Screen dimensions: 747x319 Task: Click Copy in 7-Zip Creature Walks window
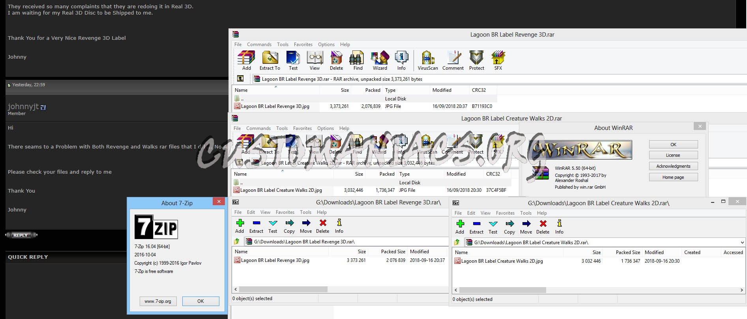509,227
